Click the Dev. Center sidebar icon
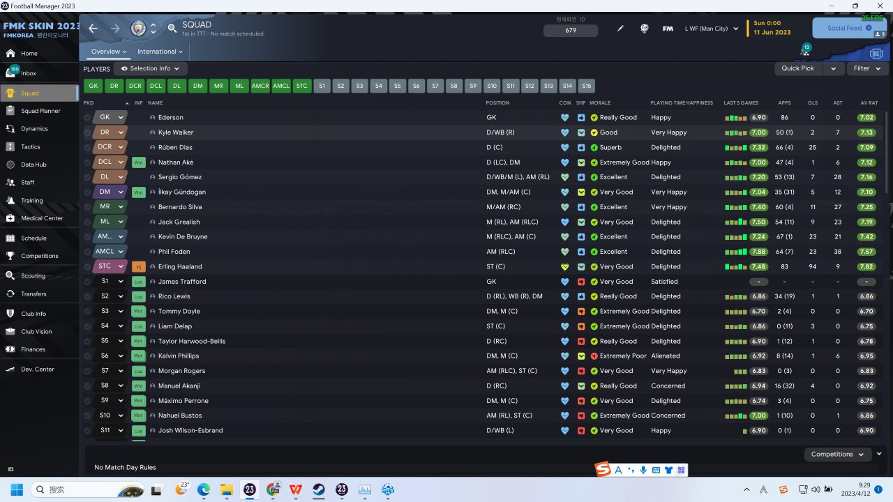893x502 pixels. point(10,370)
